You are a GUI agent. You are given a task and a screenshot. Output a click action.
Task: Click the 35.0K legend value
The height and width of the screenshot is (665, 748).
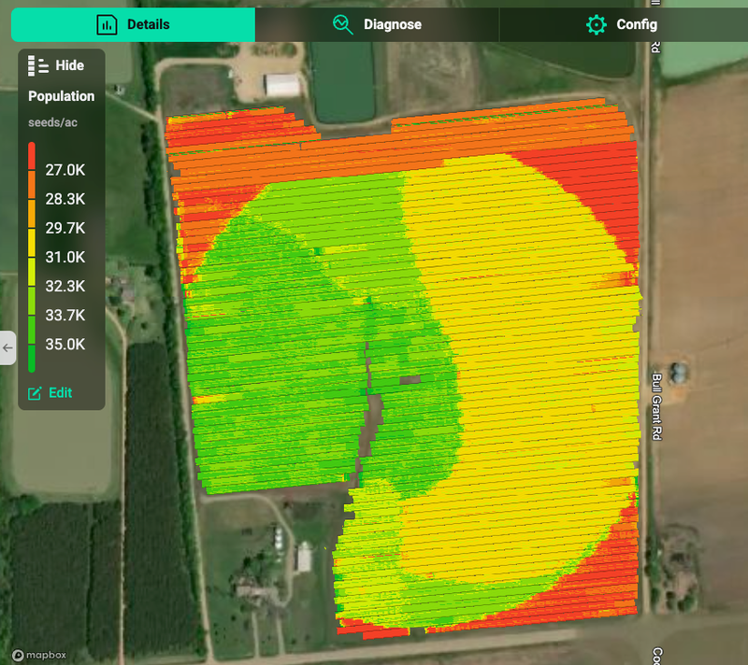pos(65,345)
